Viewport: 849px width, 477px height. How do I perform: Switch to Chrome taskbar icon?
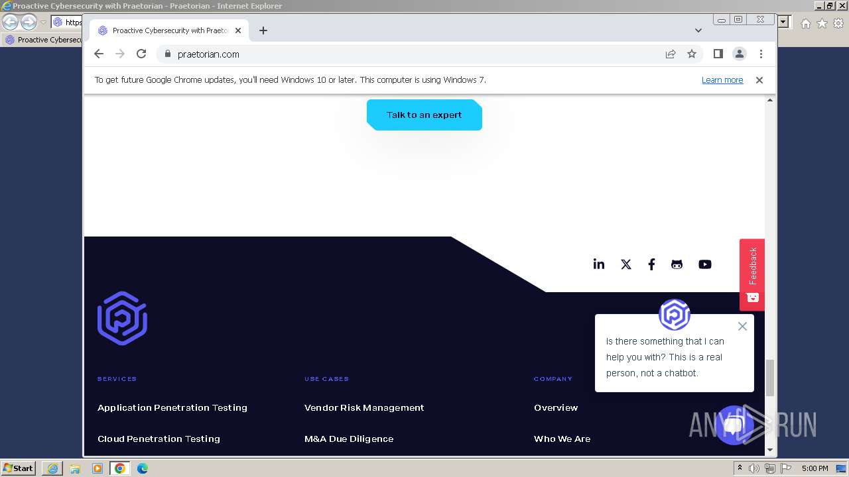tap(120, 468)
